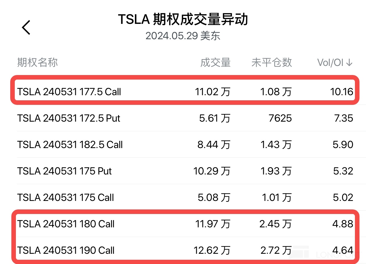Screen dimensions: 366x264
Task: Click the 10.29 万 volume value
Action: point(212,171)
